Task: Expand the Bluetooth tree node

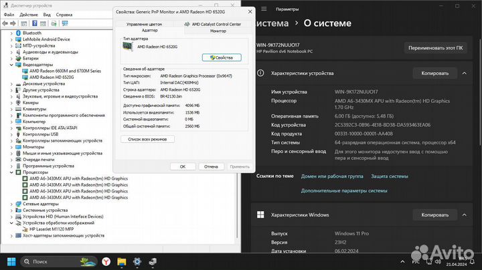Action: pyautogui.click(x=11, y=33)
